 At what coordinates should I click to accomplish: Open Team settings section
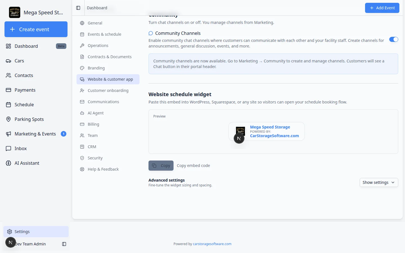[108, 135]
